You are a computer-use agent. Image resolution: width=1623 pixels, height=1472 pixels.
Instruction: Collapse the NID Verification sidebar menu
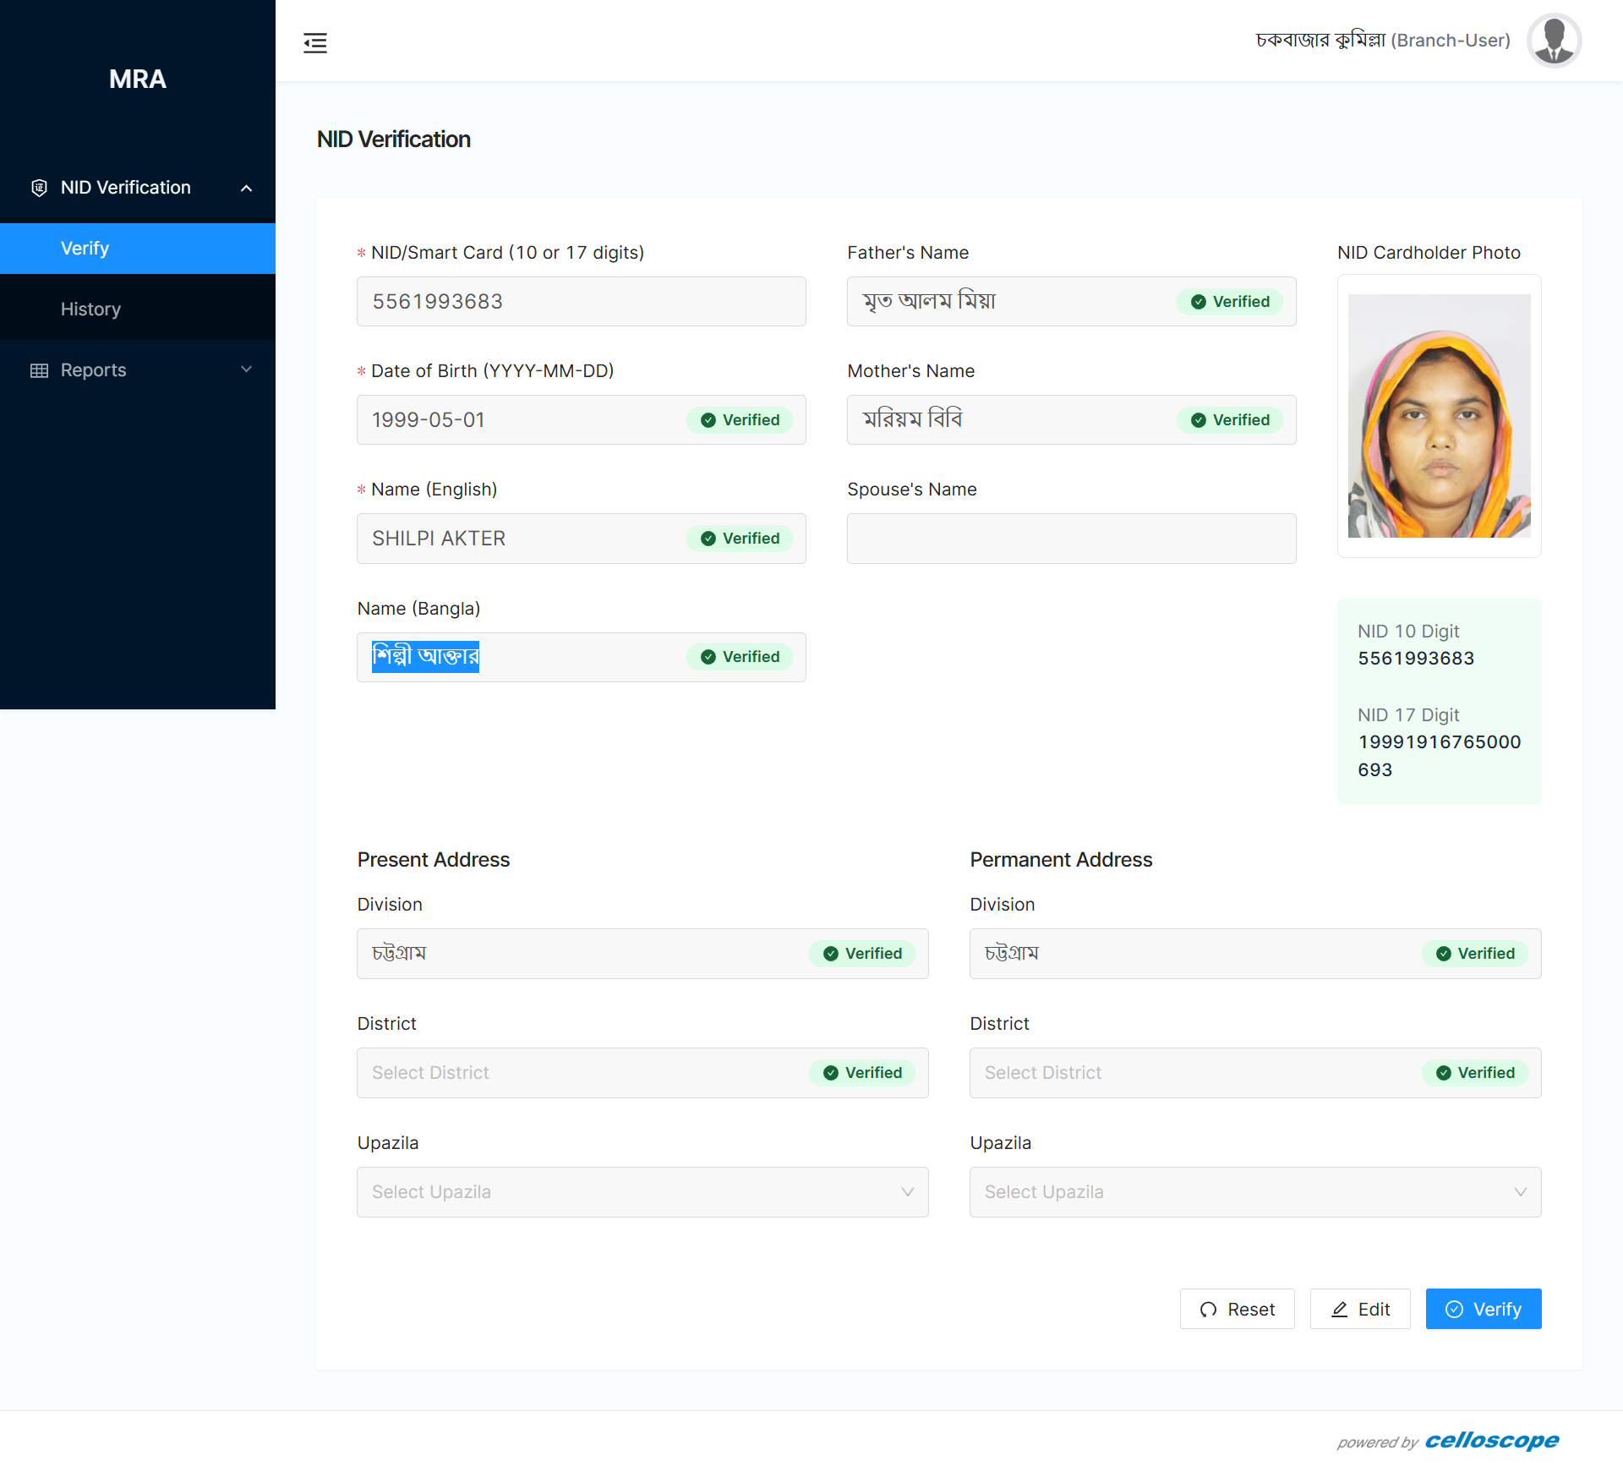[246, 188]
